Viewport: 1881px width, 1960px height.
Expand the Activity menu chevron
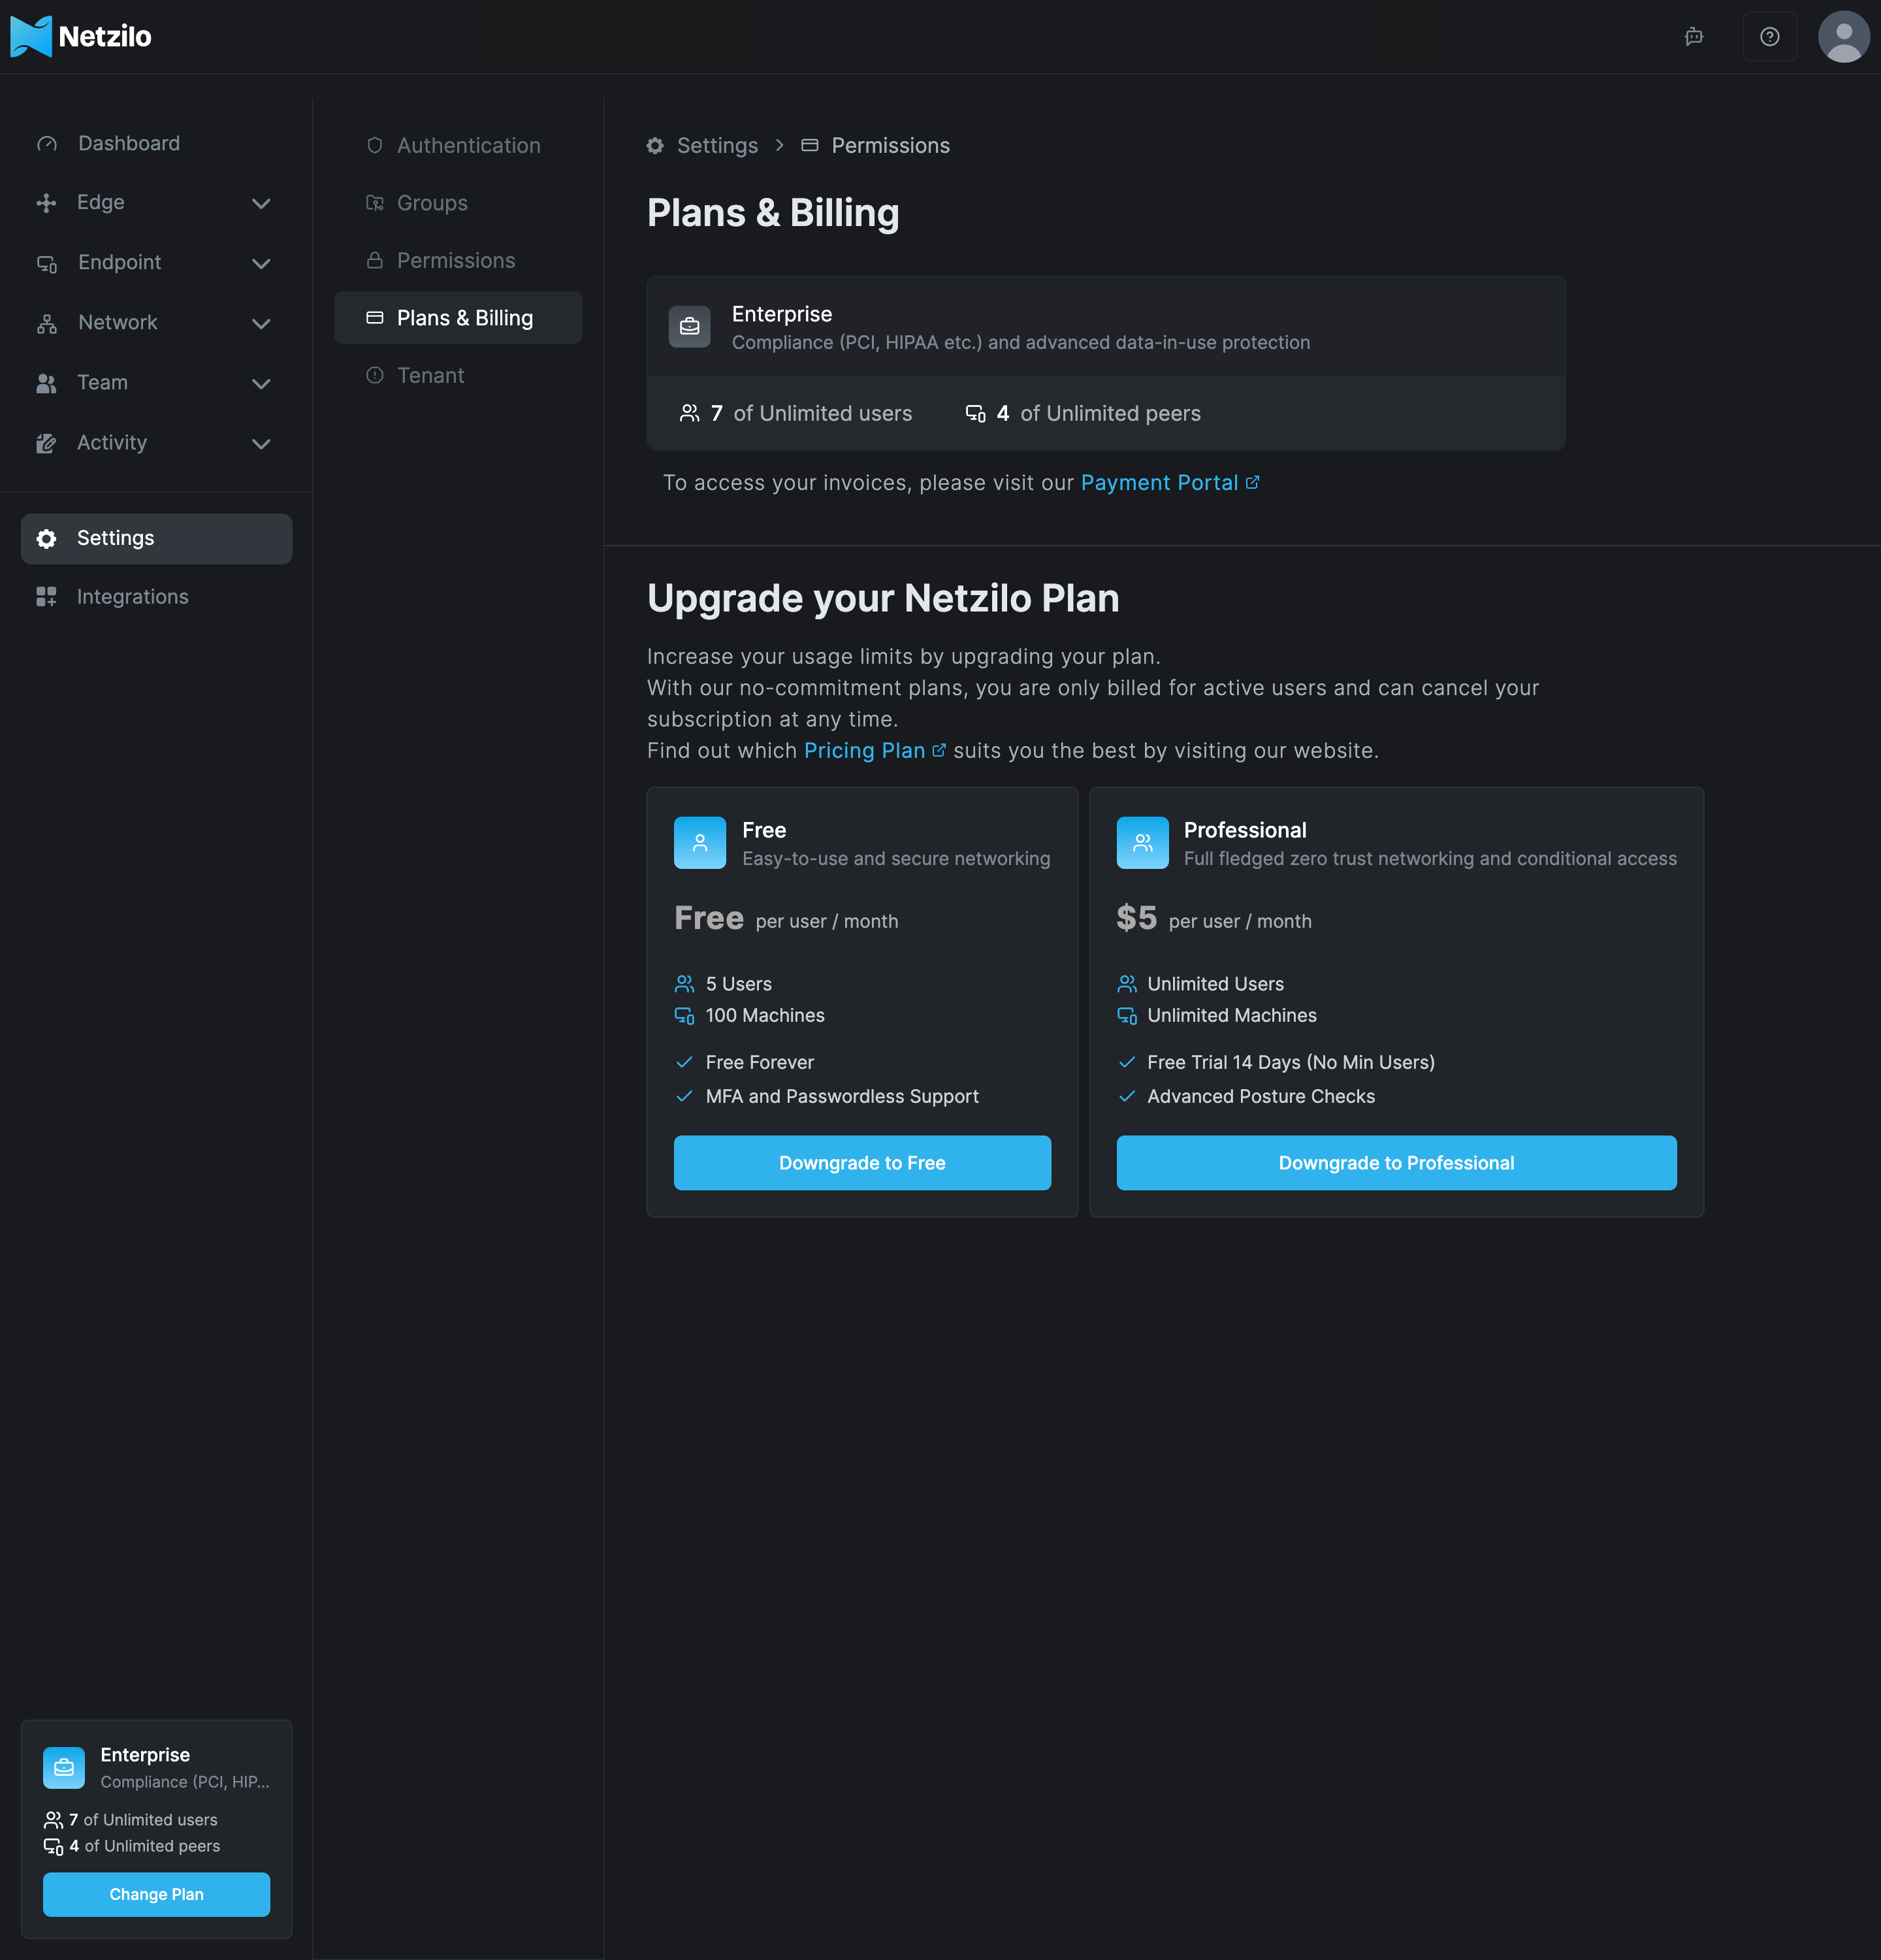(x=261, y=444)
